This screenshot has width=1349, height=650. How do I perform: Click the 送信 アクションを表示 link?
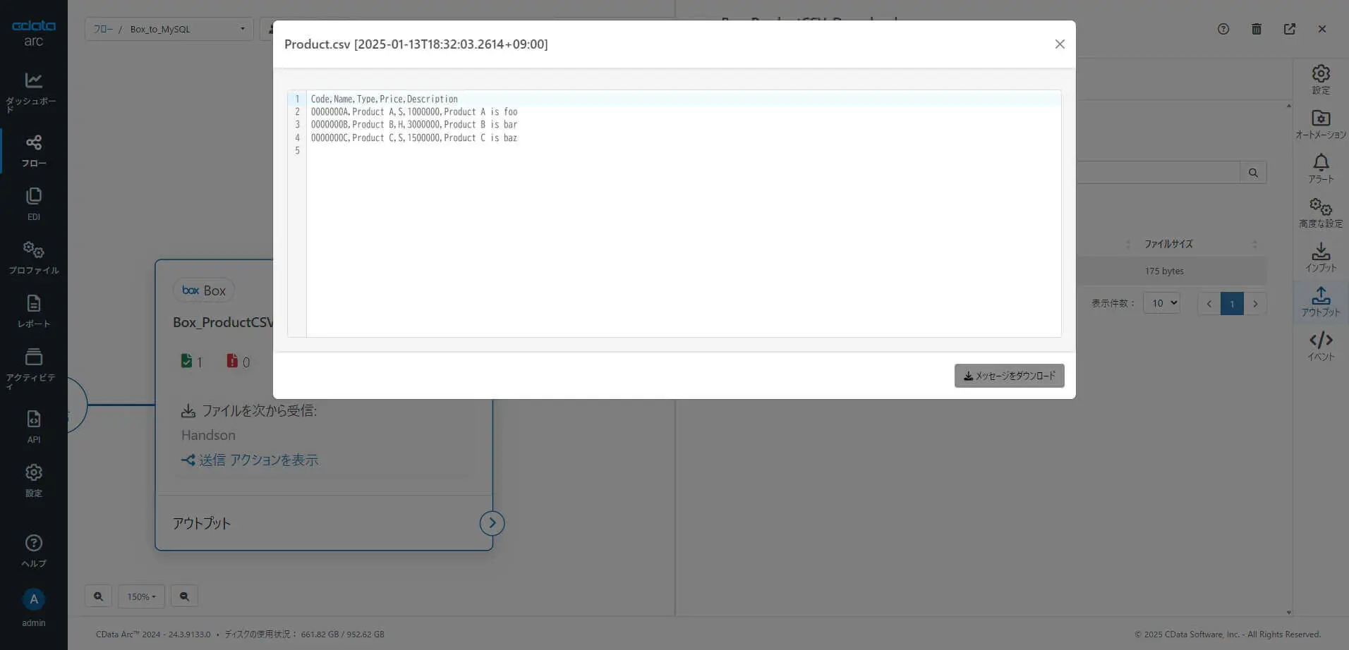[250, 460]
